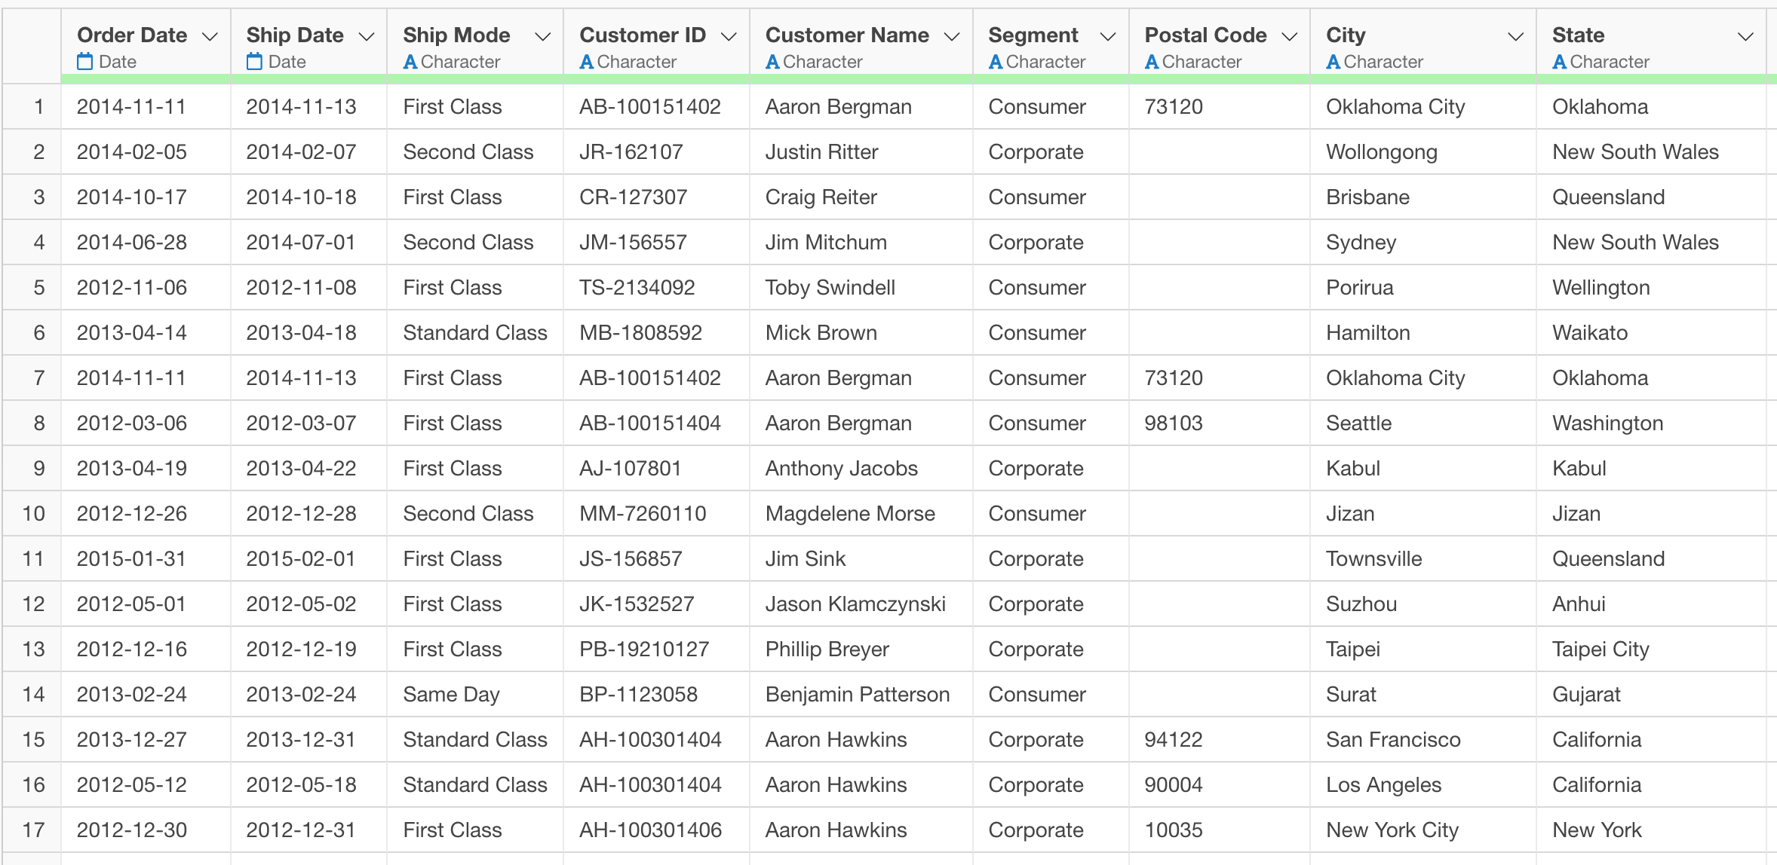Click the Character type icon under City
The width and height of the screenshot is (1777, 865).
(1334, 62)
